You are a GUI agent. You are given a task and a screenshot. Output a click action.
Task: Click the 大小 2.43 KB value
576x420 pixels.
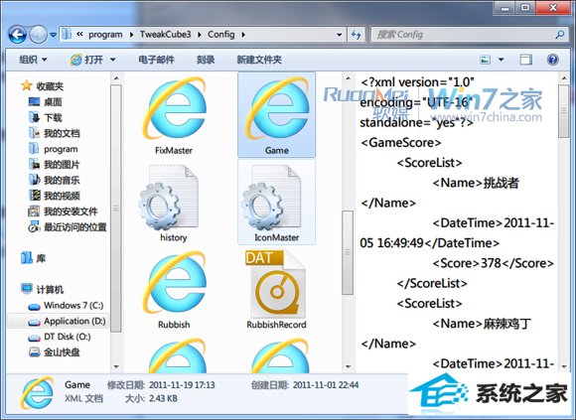(x=163, y=398)
